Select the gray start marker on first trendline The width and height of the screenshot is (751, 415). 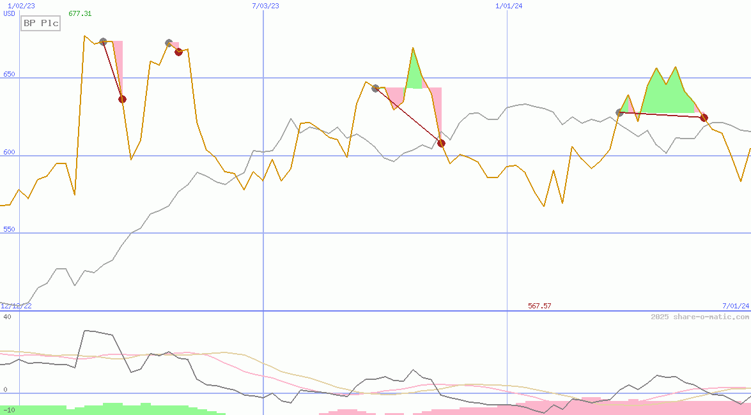103,40
